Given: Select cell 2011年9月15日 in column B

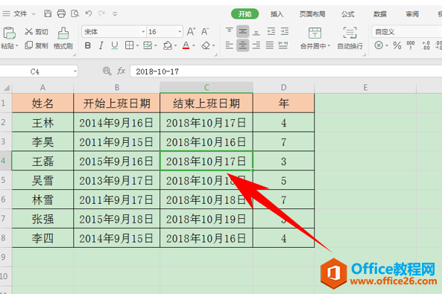Looking at the screenshot, I should click(116, 142).
